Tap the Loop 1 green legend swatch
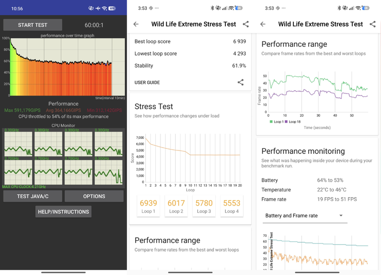 271,122
